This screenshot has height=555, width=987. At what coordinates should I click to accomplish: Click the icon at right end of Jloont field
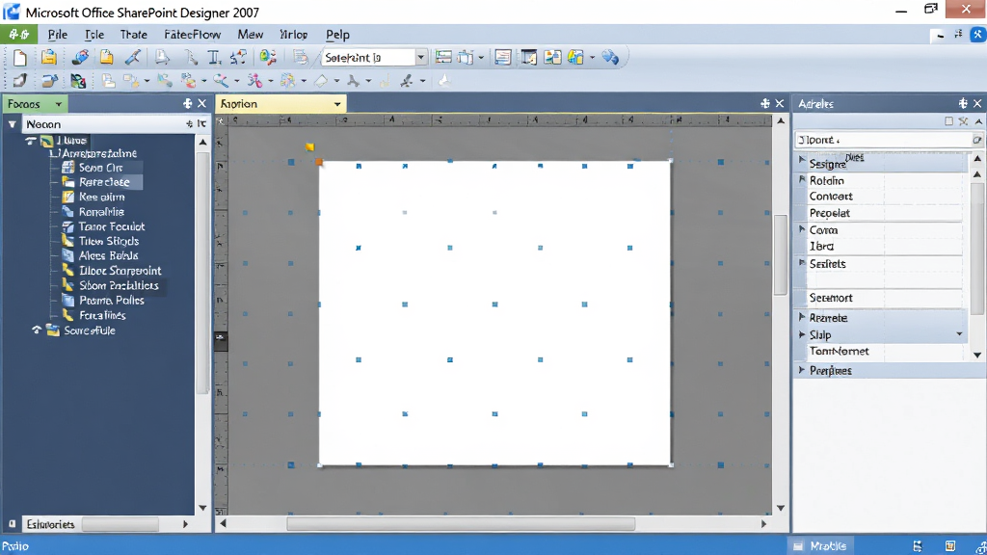click(x=976, y=140)
